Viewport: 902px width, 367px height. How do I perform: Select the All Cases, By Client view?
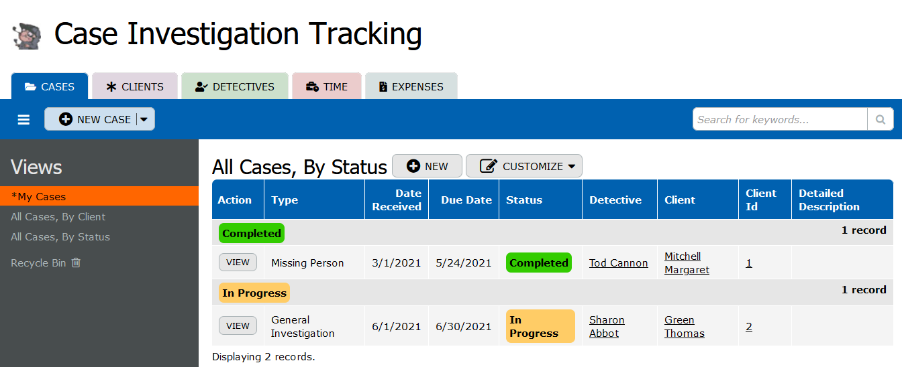[58, 216]
